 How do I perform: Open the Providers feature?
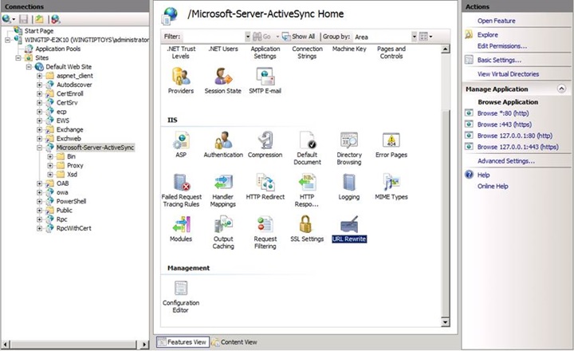click(181, 81)
